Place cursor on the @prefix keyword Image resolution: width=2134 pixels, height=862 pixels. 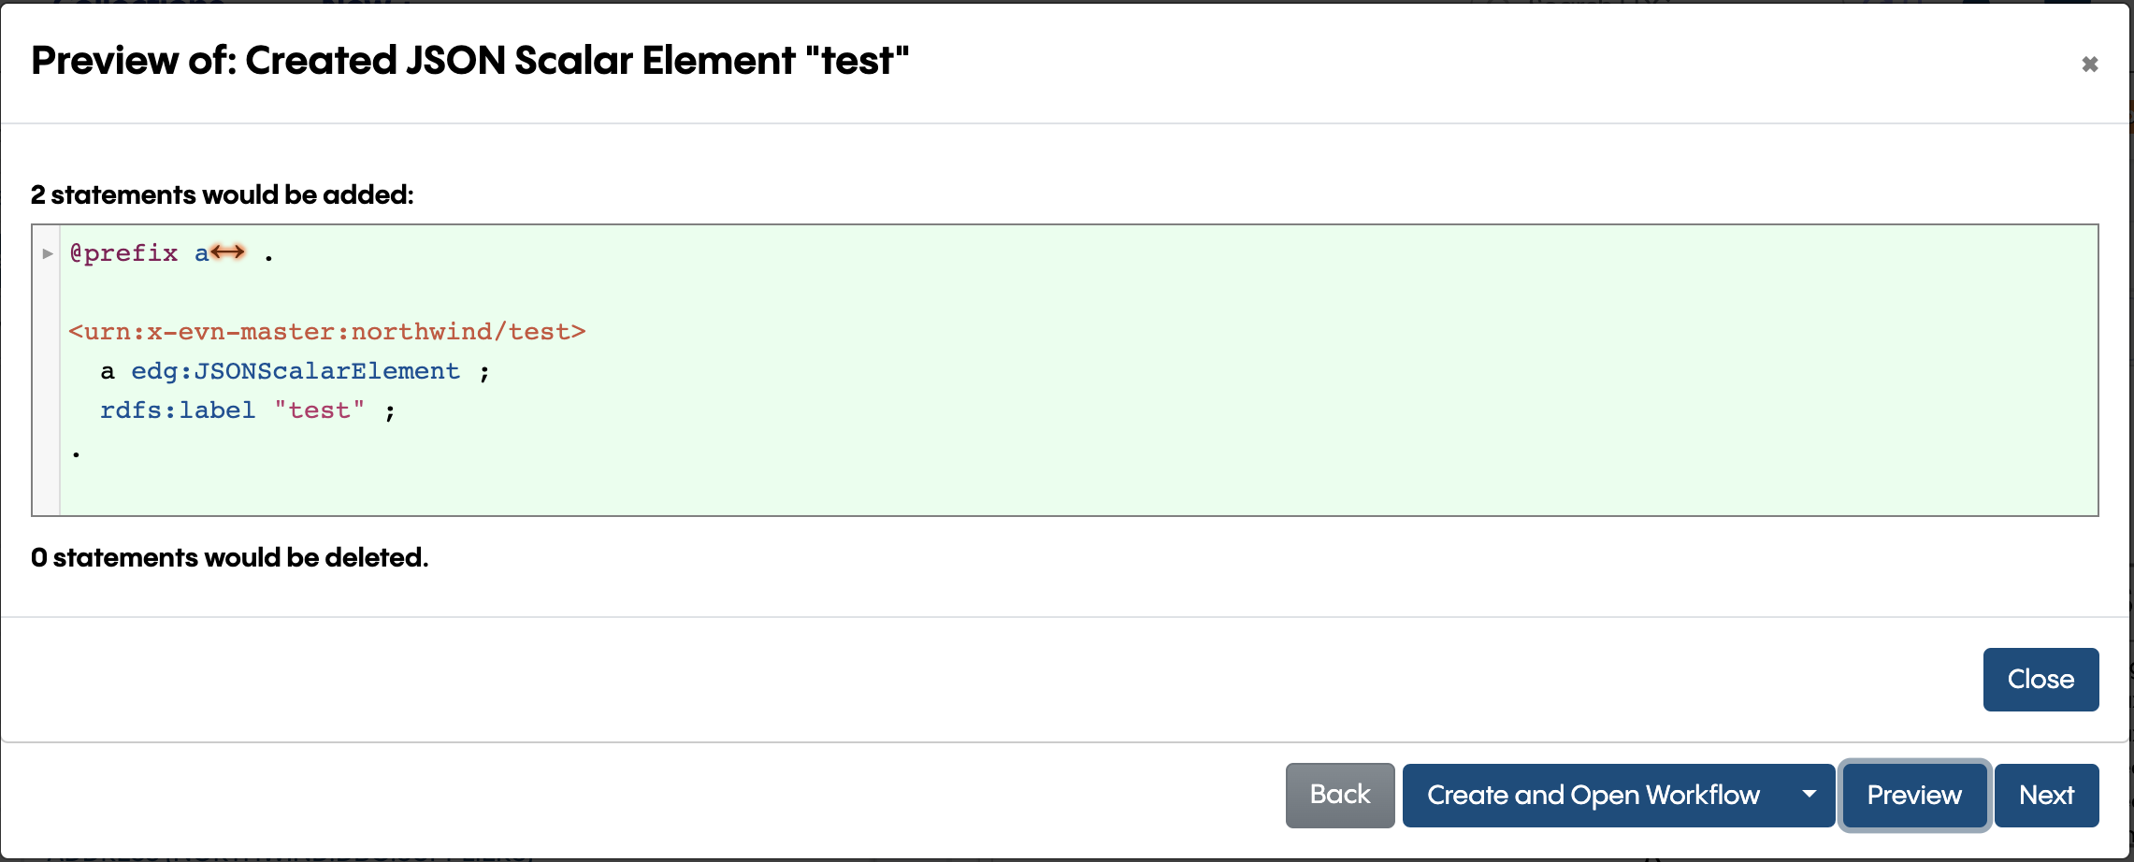(x=123, y=253)
